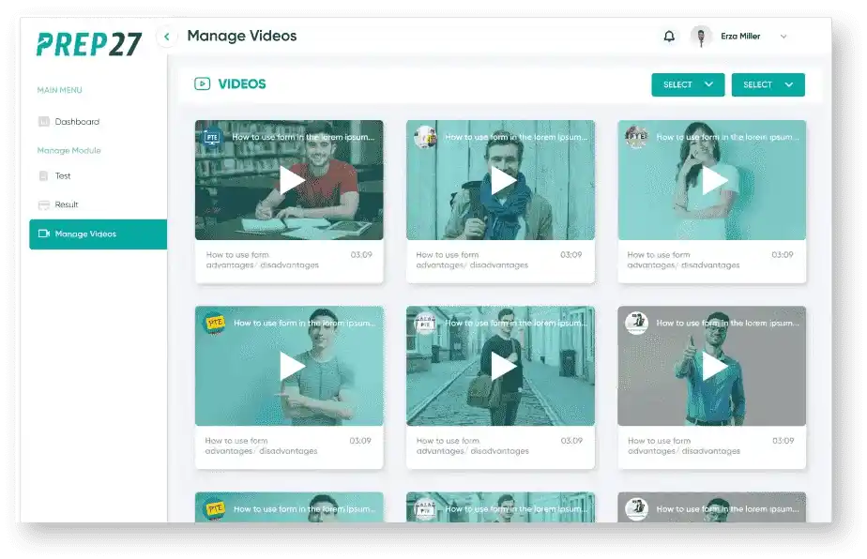
Task: Click overlay title on thumbs-up video
Action: [x=727, y=323]
